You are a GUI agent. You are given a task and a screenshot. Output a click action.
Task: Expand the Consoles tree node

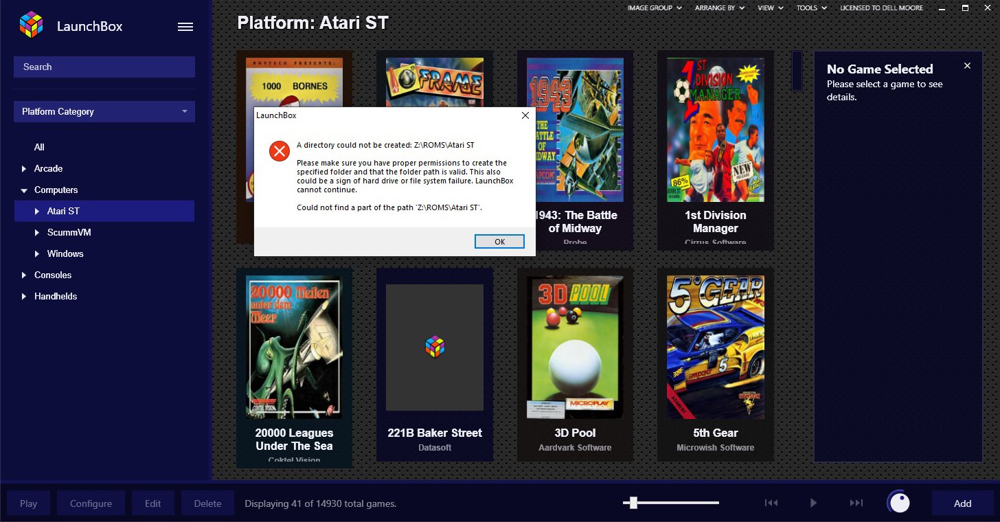point(25,275)
